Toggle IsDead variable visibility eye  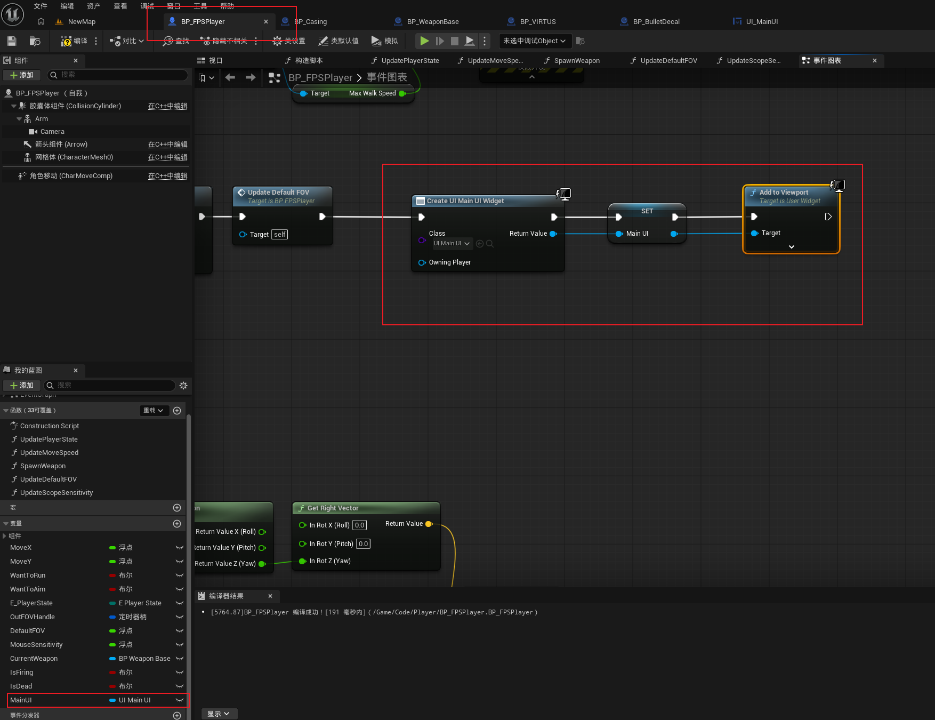click(x=180, y=686)
